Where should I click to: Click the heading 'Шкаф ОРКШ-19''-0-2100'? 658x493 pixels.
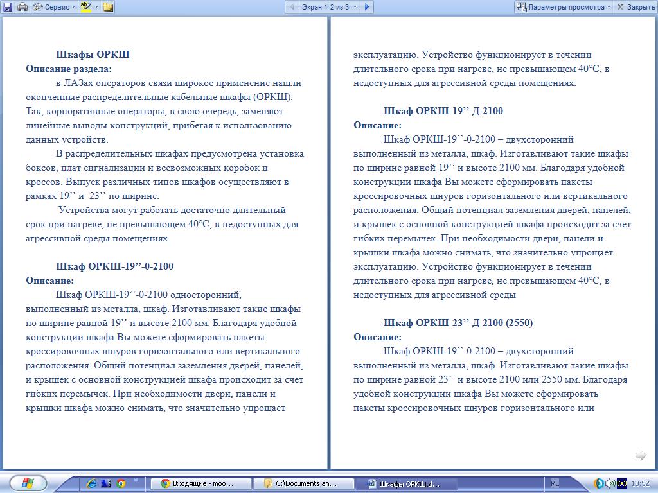(x=114, y=266)
